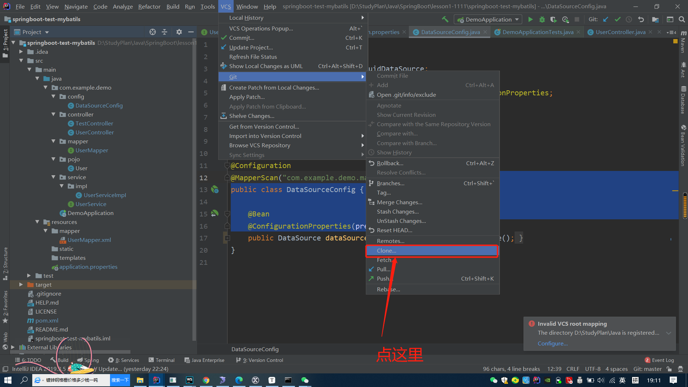
Task: Close the DataSourceConfig.java tab
Action: pos(485,32)
